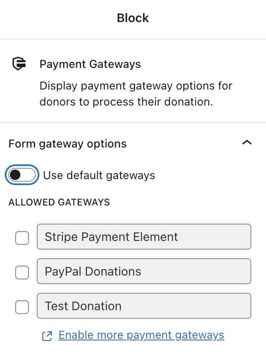
Task: Toggle the Use default gateways switch
Action: (x=22, y=175)
